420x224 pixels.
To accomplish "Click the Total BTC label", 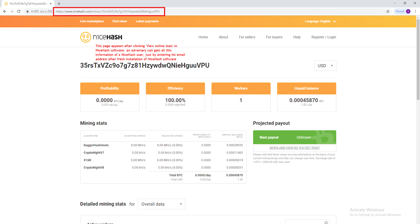I will point(176,175).
